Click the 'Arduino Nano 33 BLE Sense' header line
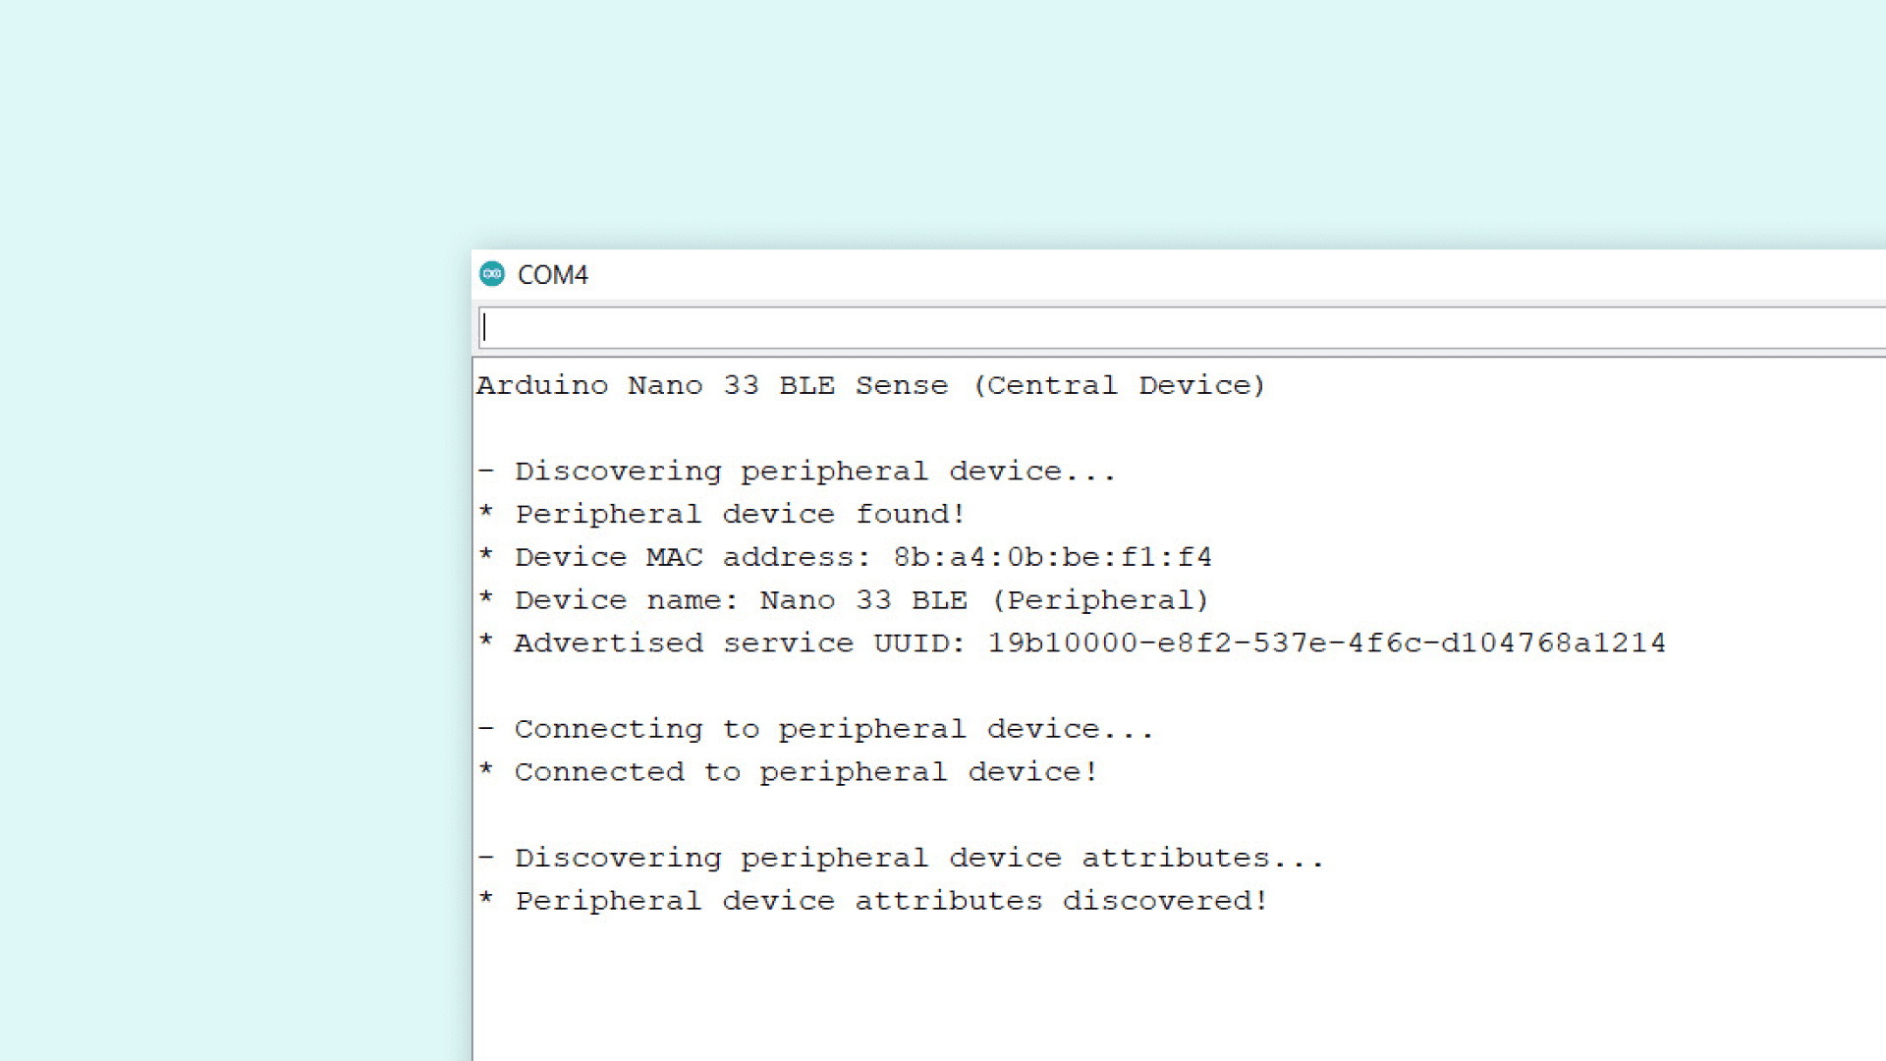This screenshot has height=1061, width=1886. [x=712, y=385]
